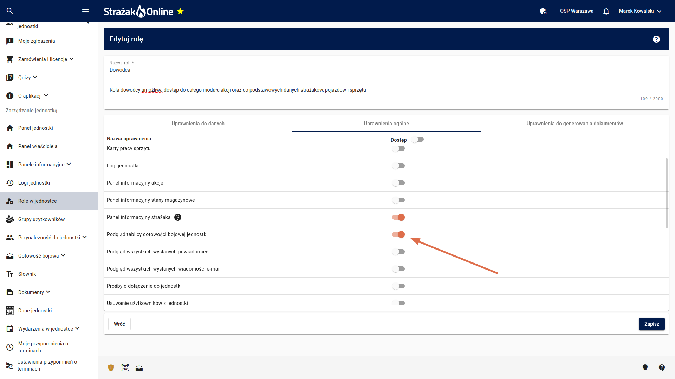Viewport: 675px width, 379px height.
Task: Click the lightbulb idea icon
Action: click(645, 367)
